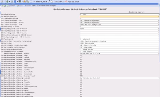The width and height of the screenshot is (160, 97).
Task: Click the red arrow icon after case number
Action: pyautogui.click(x=66, y=1)
